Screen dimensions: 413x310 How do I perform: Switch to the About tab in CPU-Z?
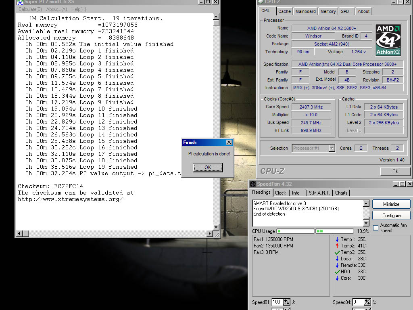pos(363,11)
